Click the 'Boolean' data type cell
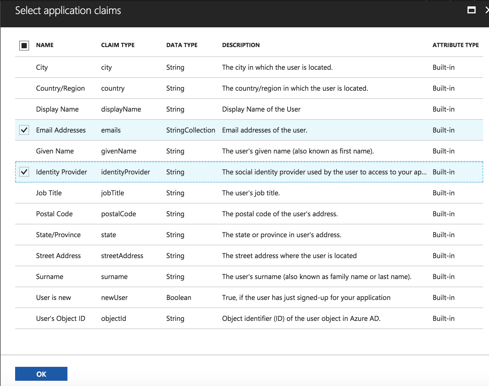Viewport: 489px width, 386px height. click(179, 297)
